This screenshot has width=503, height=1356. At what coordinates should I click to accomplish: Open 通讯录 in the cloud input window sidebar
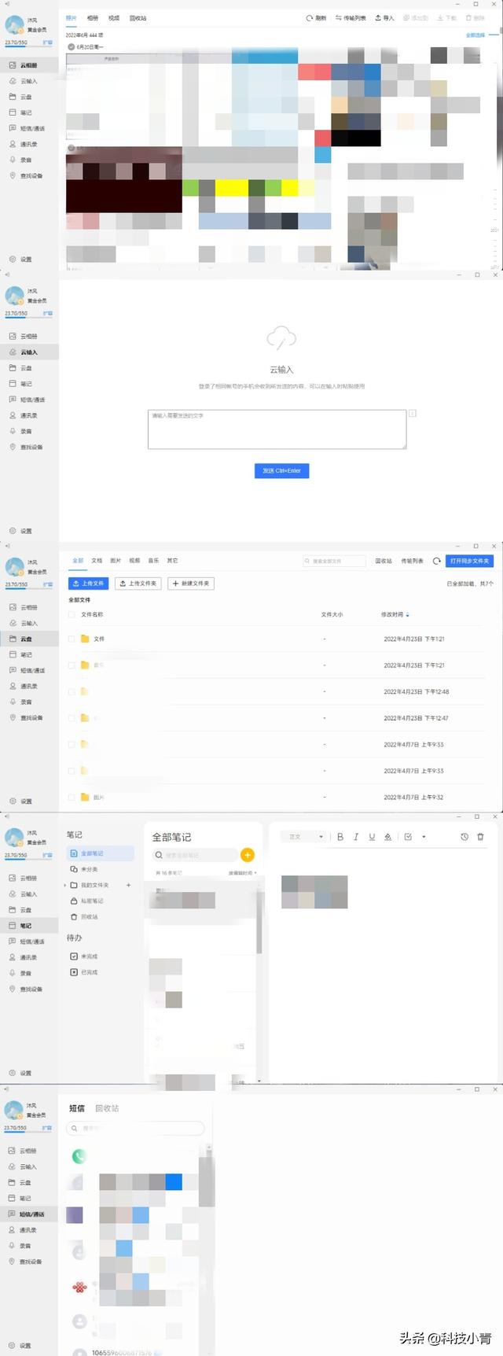click(x=28, y=415)
